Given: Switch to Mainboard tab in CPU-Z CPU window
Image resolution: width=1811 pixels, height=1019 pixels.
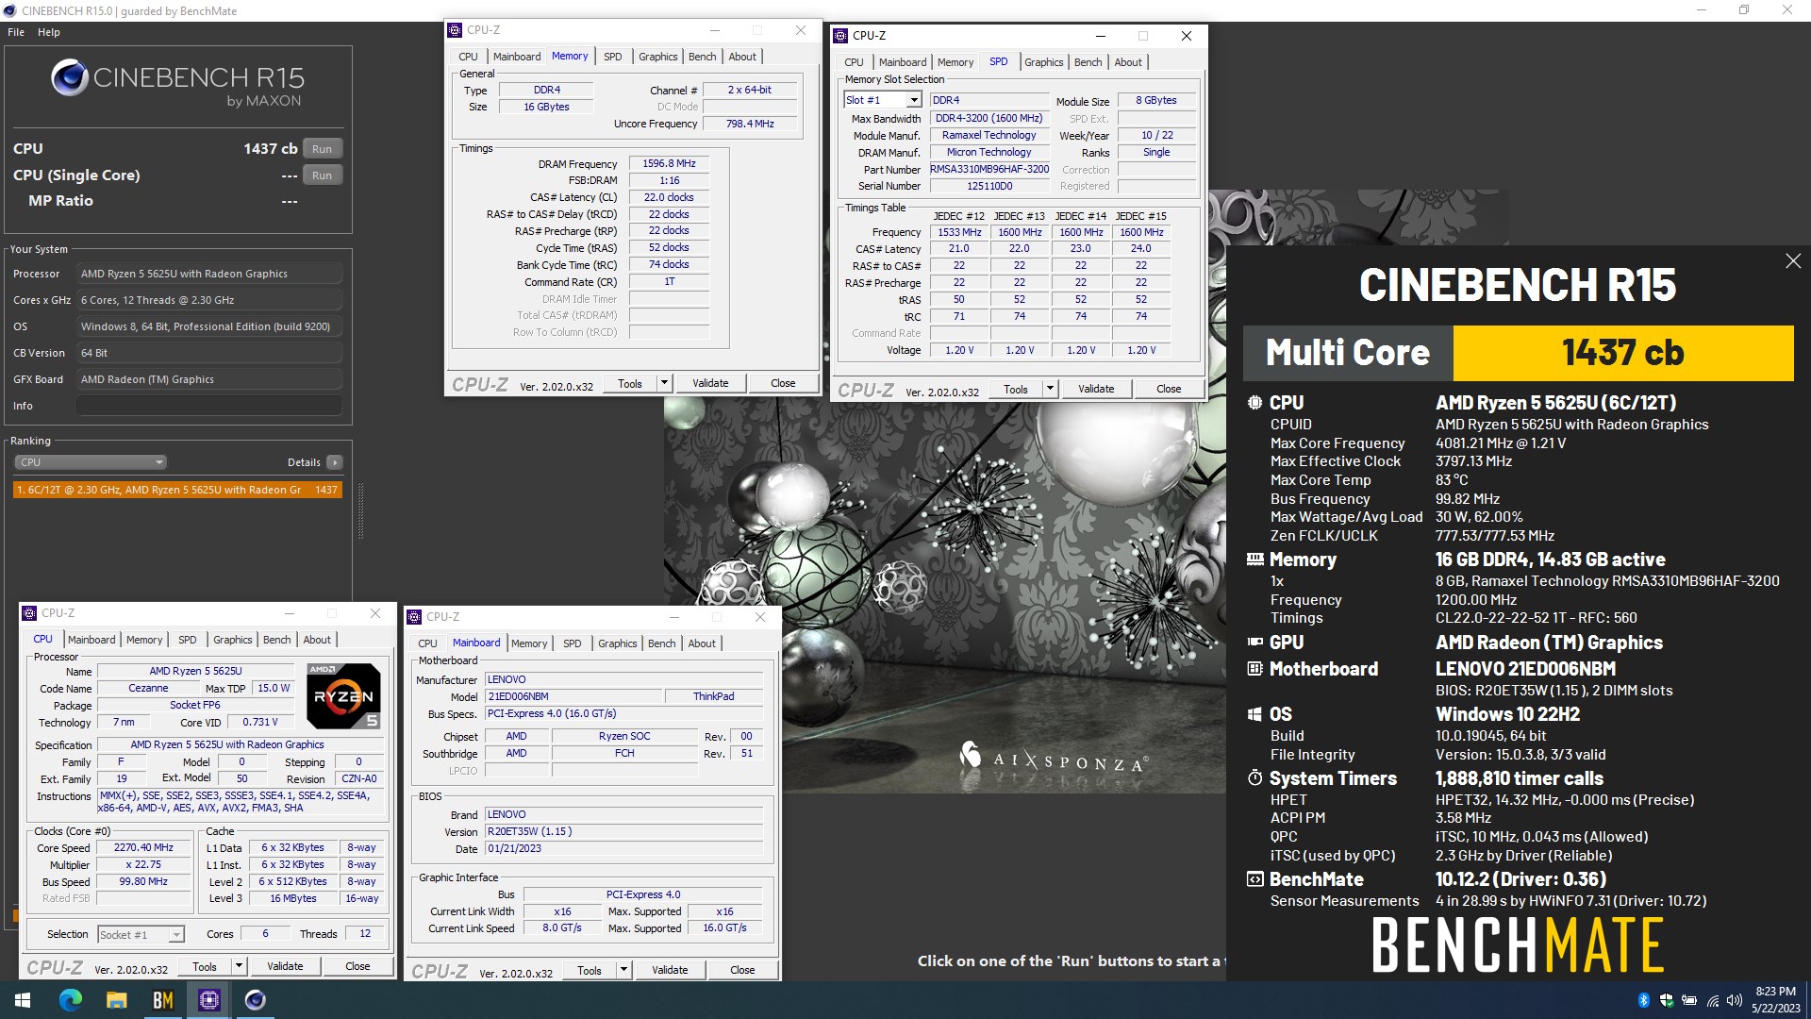Looking at the screenshot, I should pyautogui.click(x=91, y=640).
